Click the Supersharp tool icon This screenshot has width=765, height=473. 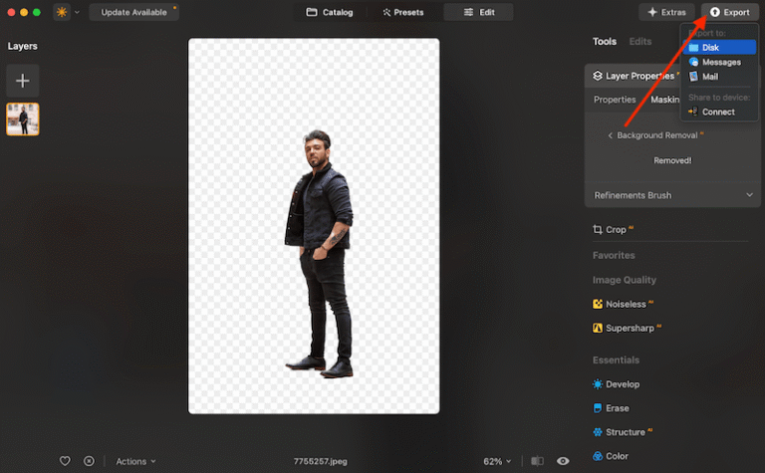tap(598, 329)
